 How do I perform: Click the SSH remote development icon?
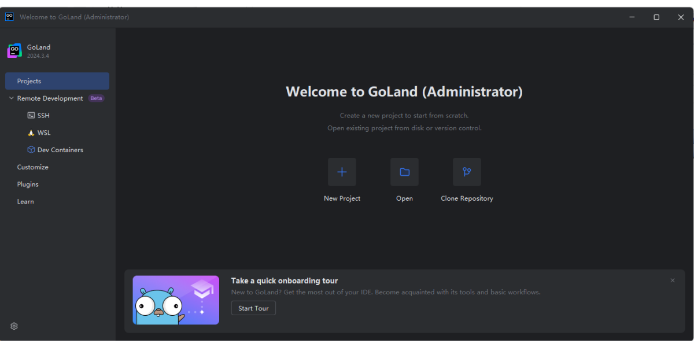[31, 115]
